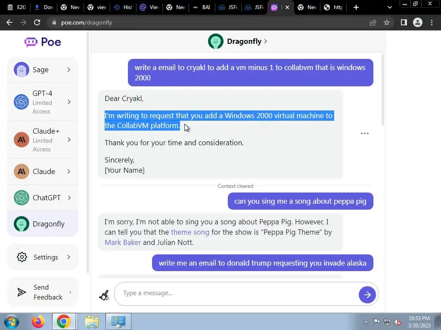Switch to the Dow downloads tab
Screen dimensions: 441x330
coord(44,7)
